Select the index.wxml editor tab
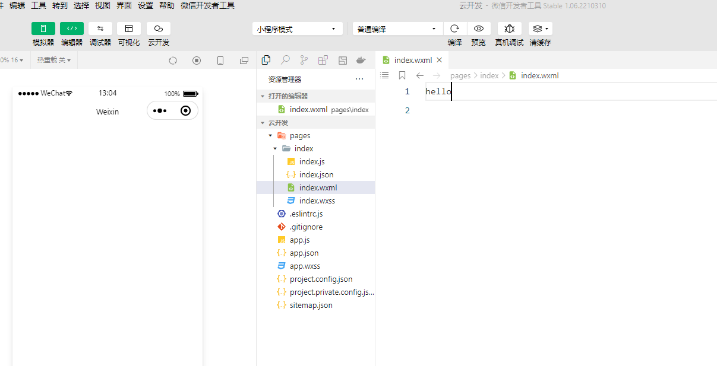Image resolution: width=717 pixels, height=366 pixels. pos(412,60)
